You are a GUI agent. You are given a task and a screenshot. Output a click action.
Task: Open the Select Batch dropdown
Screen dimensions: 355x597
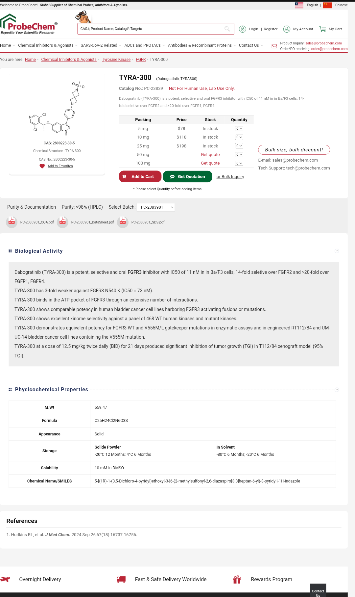coord(156,207)
